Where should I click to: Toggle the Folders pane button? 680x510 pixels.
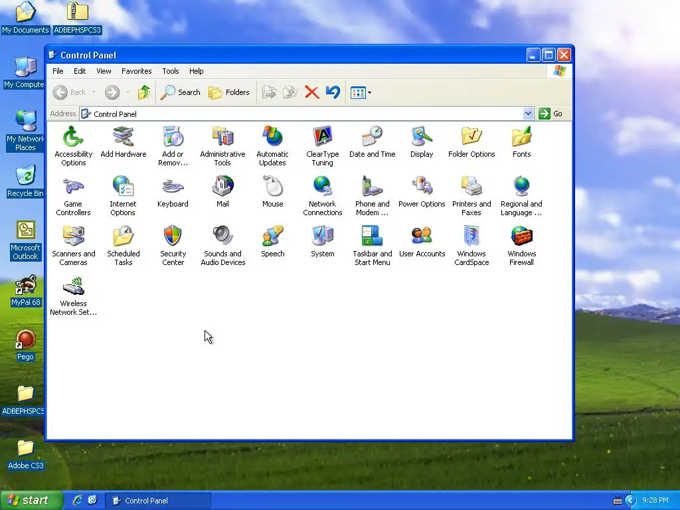229,92
